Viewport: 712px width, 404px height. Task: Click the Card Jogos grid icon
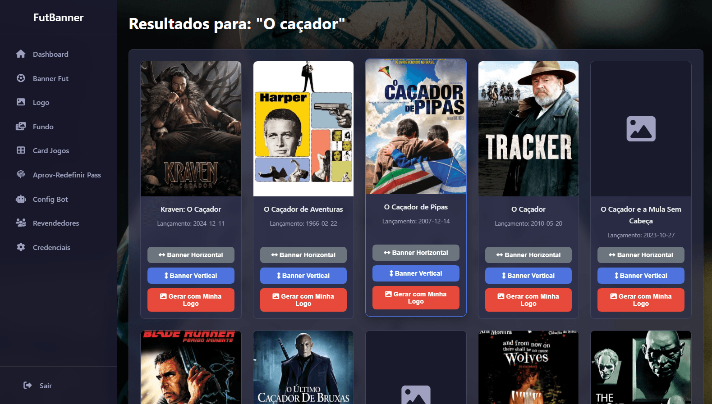click(21, 150)
